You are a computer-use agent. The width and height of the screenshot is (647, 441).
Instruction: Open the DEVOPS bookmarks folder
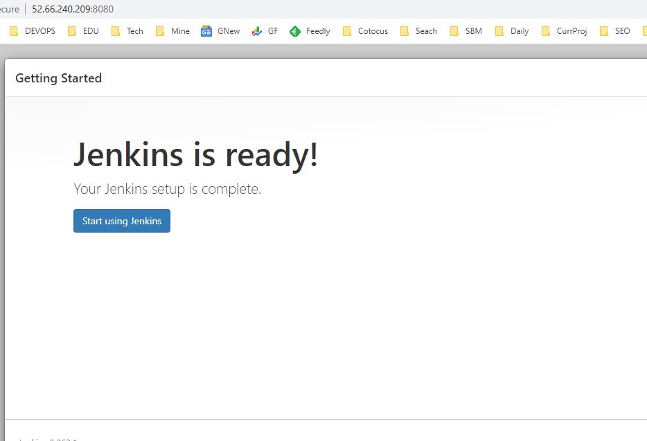(33, 31)
